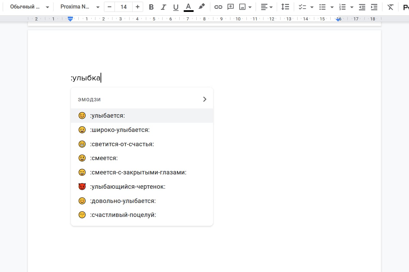Screen dimensions: 409x272
Task: Open the paragraph style dropdown
Action: click(29, 7)
